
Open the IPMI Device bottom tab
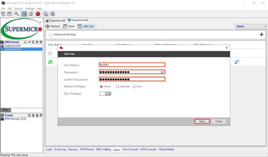(87, 149)
